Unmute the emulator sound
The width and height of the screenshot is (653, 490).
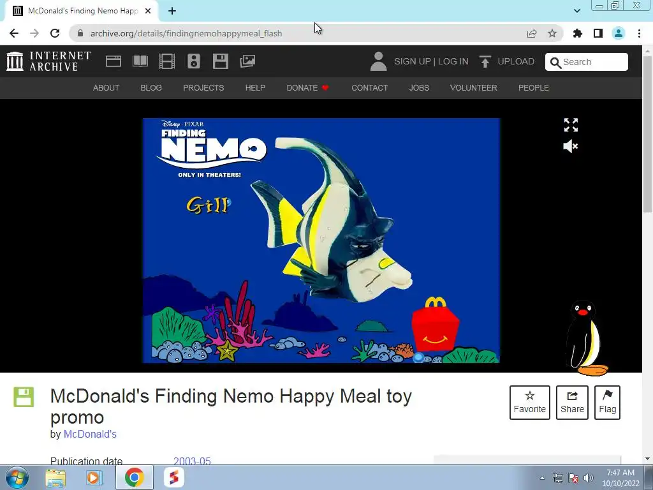tap(571, 146)
